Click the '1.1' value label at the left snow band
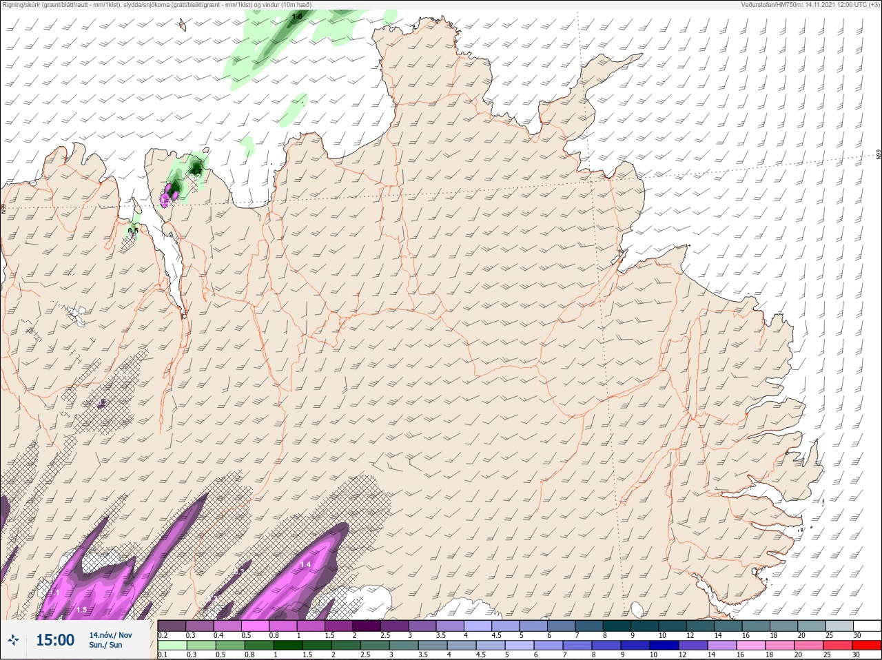Image resolution: width=882 pixels, height=660 pixels. (55, 592)
